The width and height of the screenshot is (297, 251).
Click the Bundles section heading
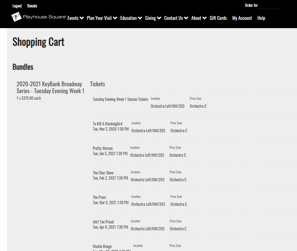coord(23,67)
